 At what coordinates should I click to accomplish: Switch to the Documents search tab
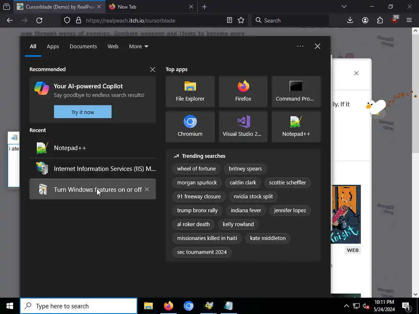83,47
